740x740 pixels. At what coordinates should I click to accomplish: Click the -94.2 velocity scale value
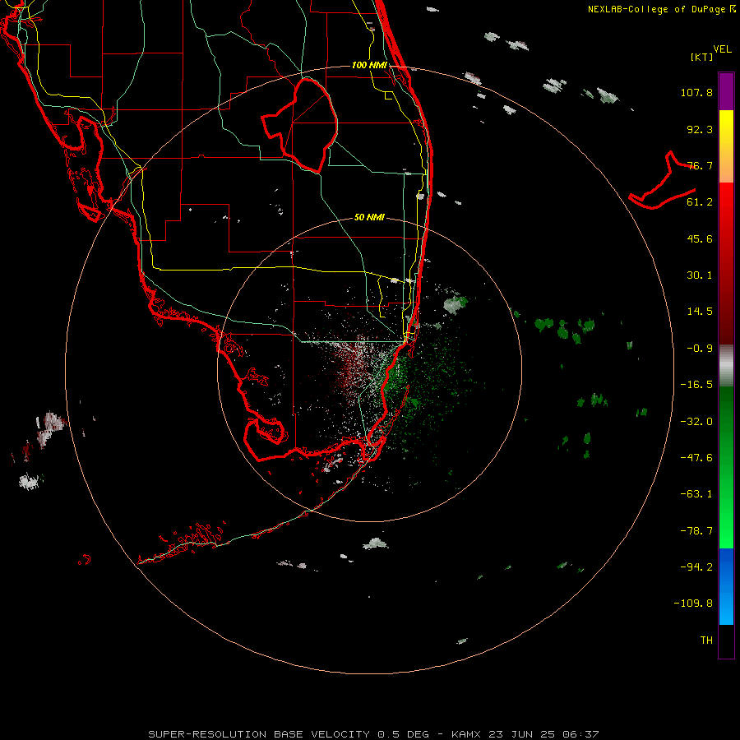pos(696,567)
